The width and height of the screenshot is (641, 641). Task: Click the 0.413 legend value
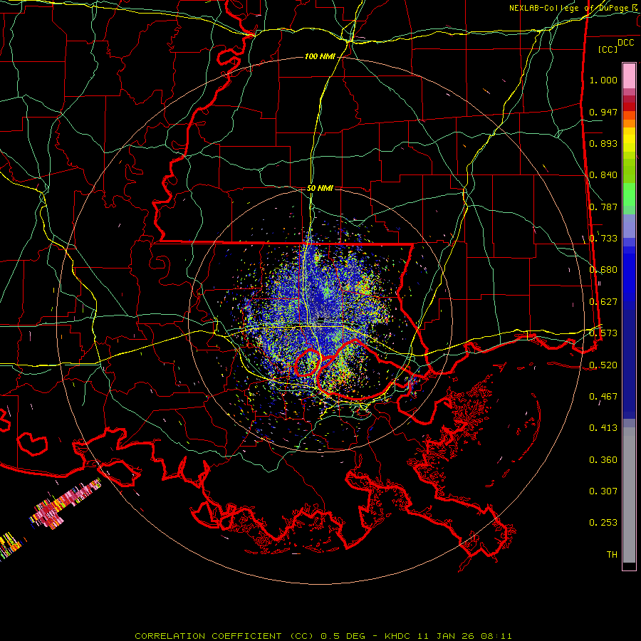[603, 428]
